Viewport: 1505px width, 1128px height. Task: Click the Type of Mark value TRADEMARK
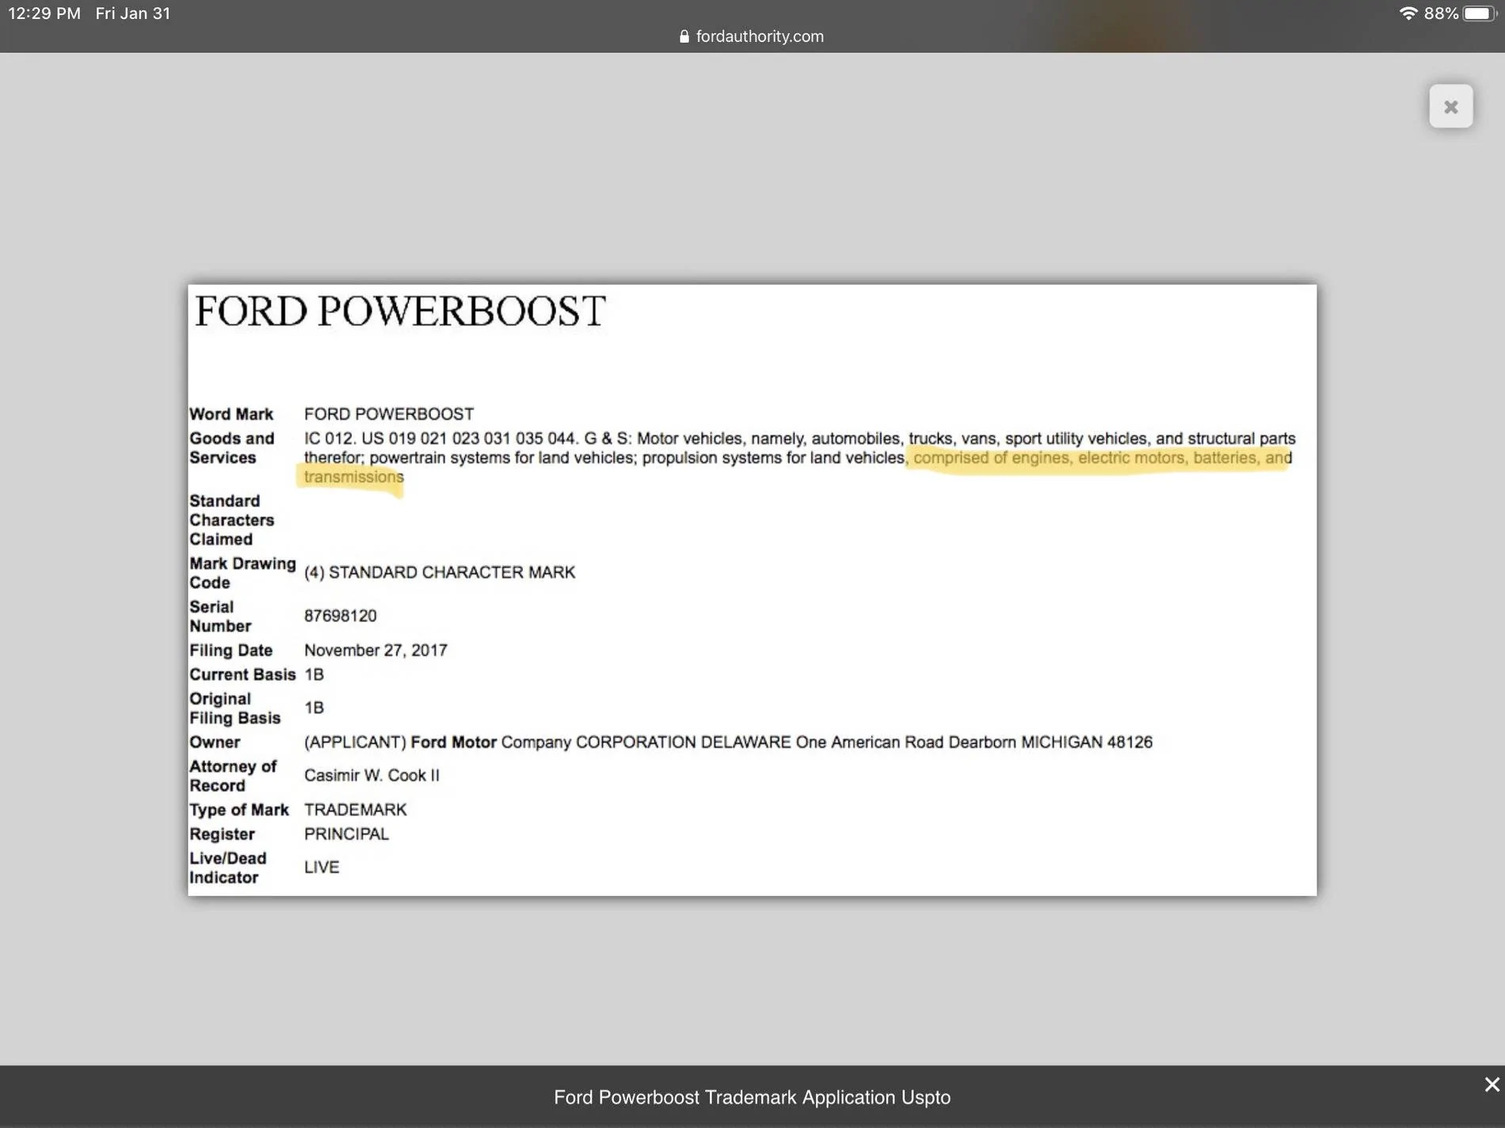[355, 810]
